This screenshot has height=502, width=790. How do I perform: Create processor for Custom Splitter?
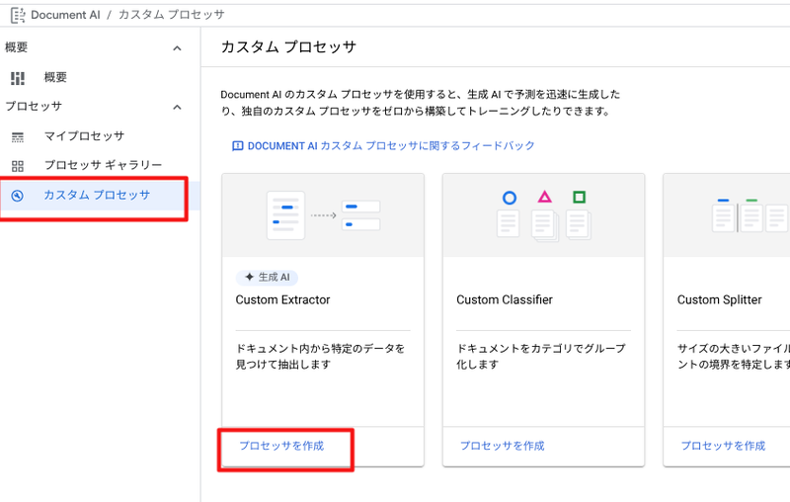coord(723,446)
